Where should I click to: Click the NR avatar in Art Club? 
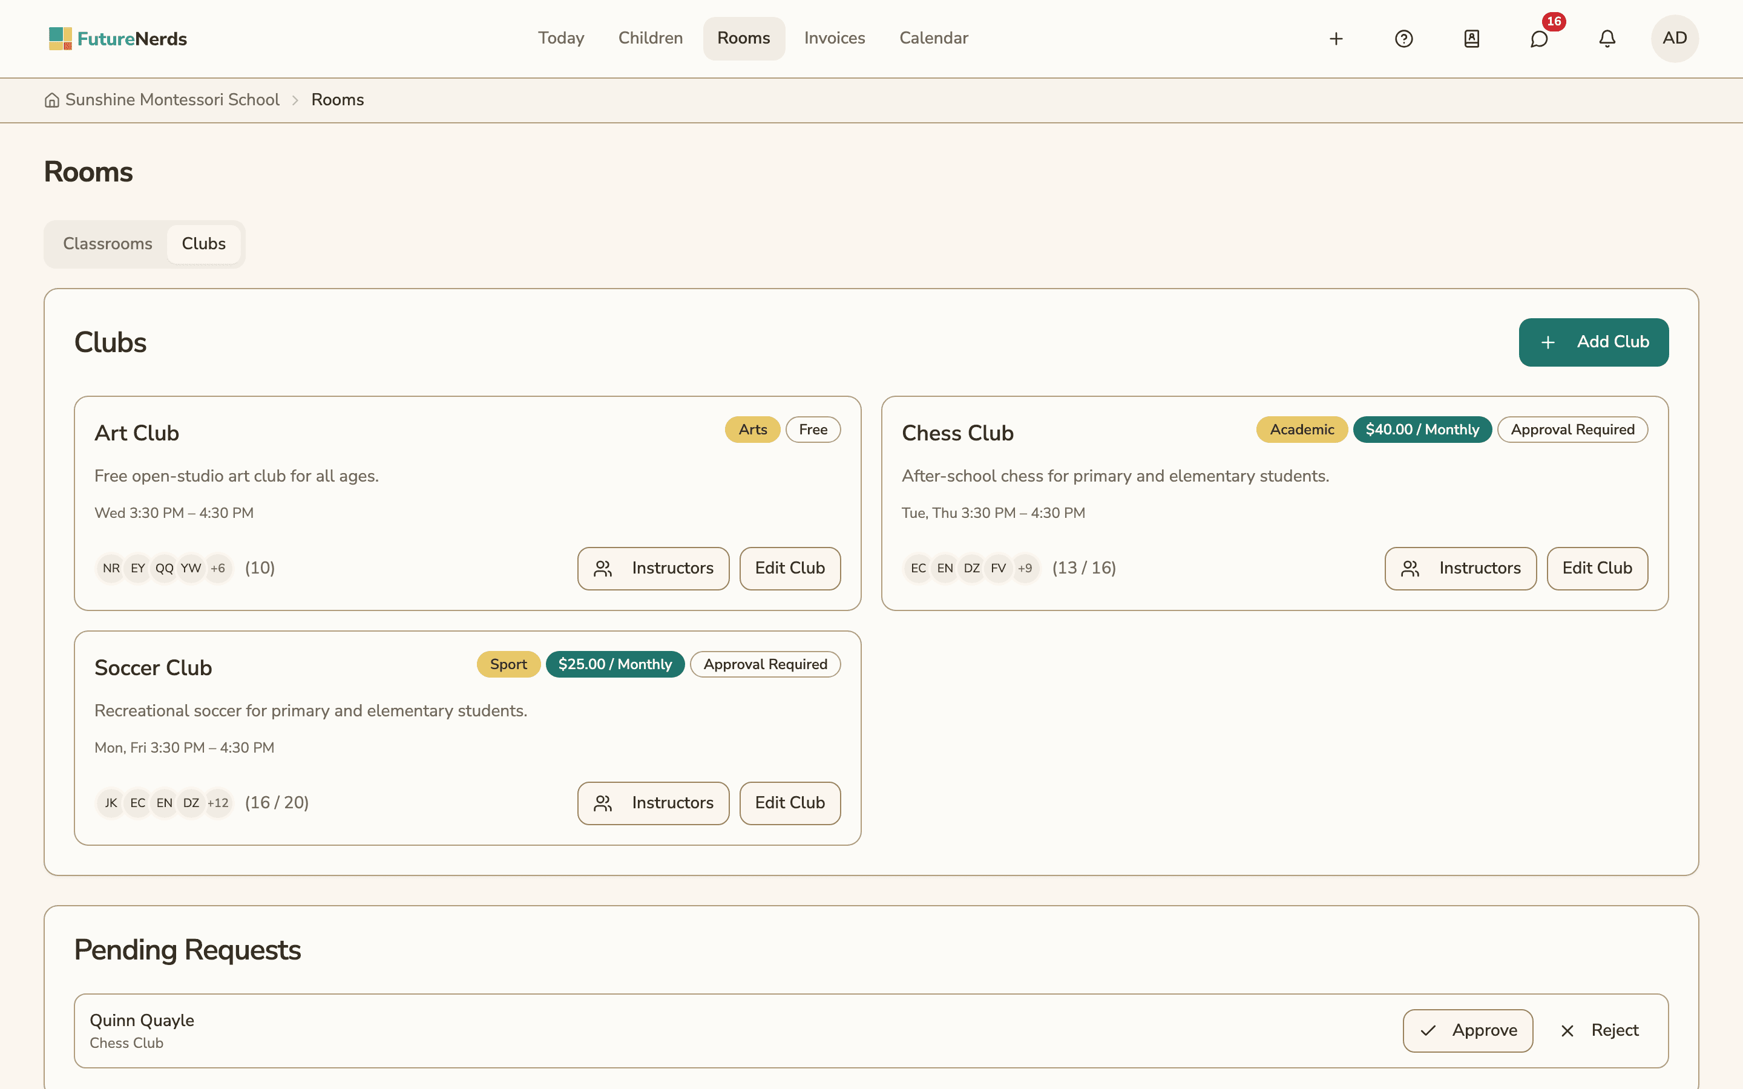click(111, 568)
